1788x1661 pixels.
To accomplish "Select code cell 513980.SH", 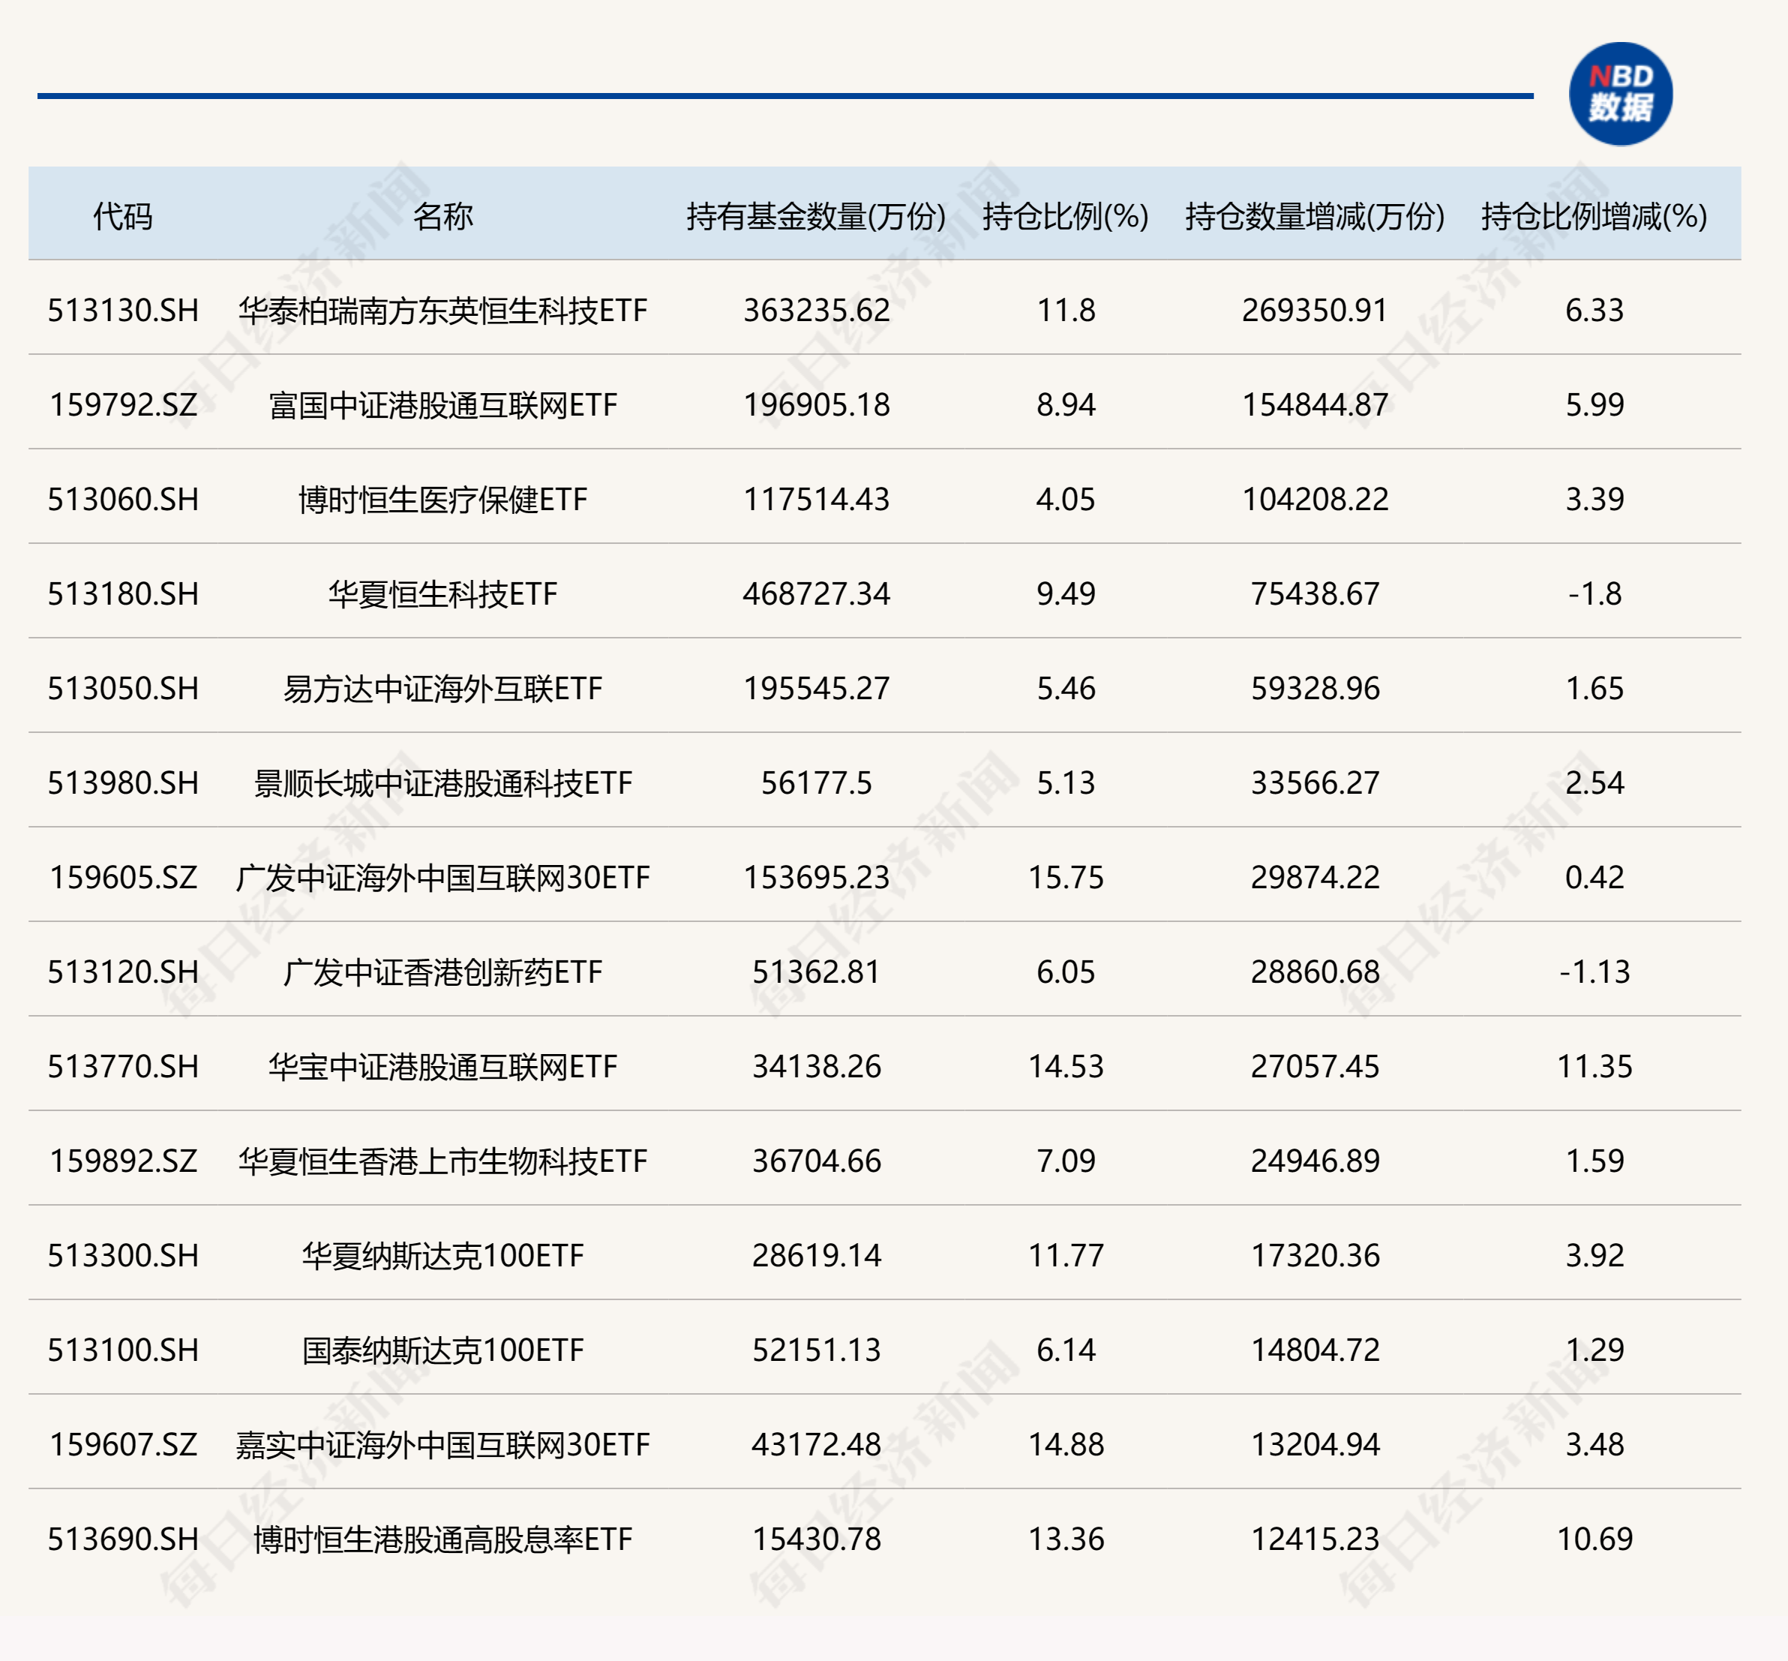I will [123, 783].
